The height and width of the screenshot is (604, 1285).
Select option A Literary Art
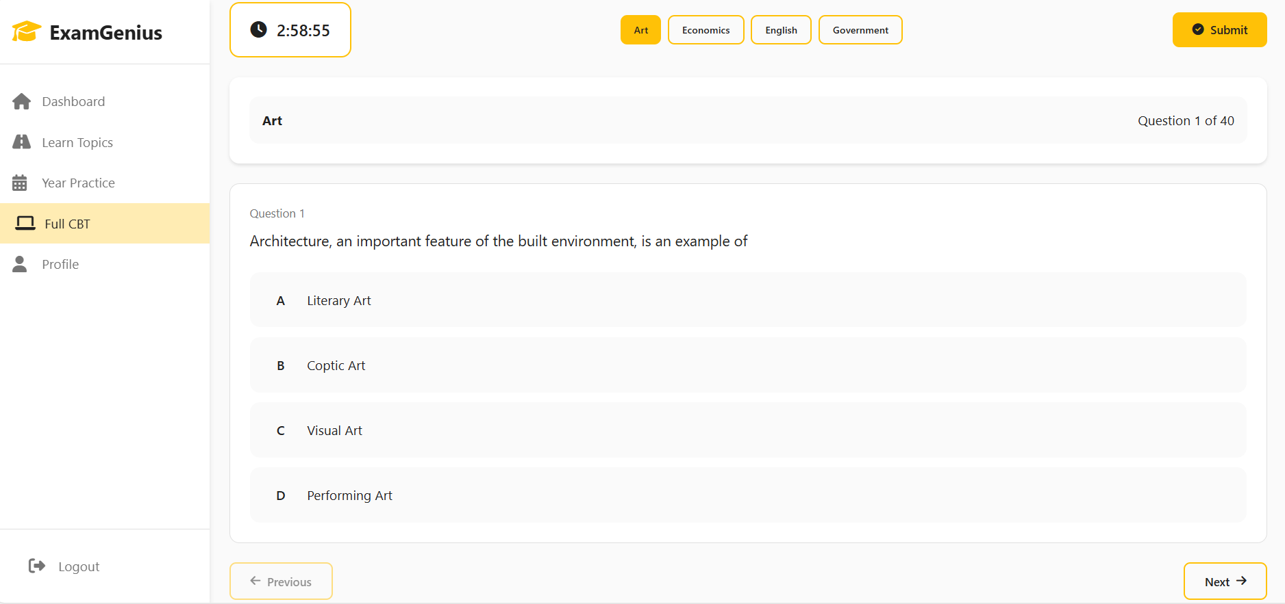(748, 300)
